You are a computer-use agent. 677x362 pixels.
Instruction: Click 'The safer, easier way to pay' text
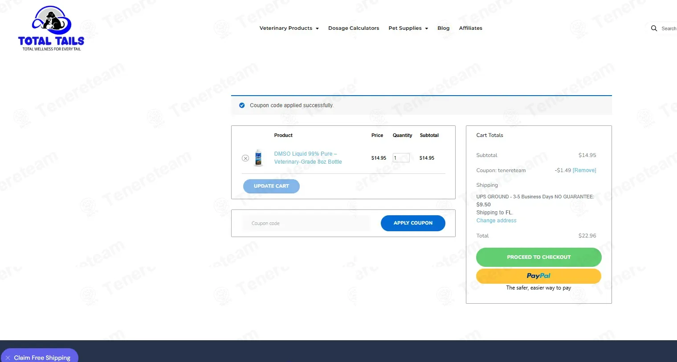click(538, 288)
